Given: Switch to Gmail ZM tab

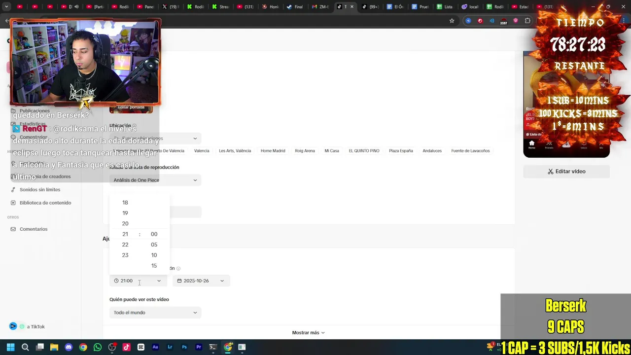Looking at the screenshot, I should pos(321,7).
